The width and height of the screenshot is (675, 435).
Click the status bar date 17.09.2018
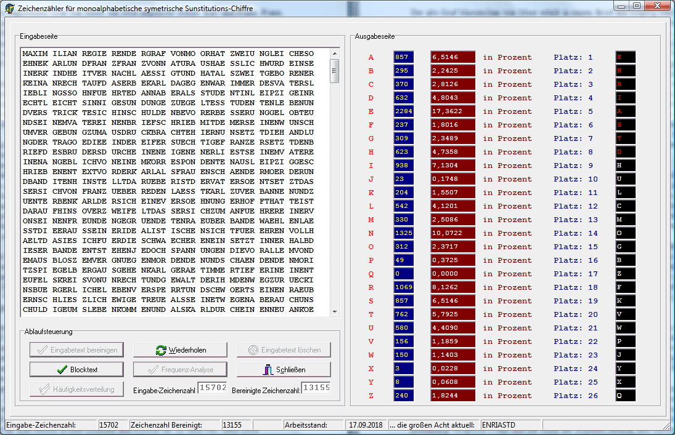click(x=366, y=425)
